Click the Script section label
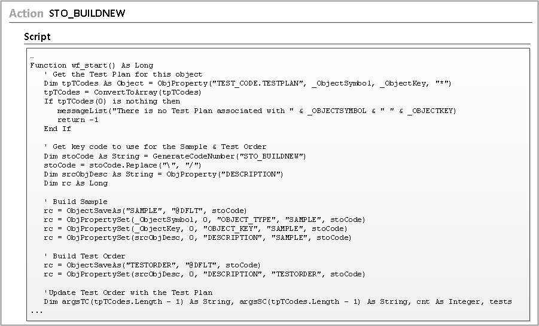This screenshot has height=326, width=539. pos(37,37)
